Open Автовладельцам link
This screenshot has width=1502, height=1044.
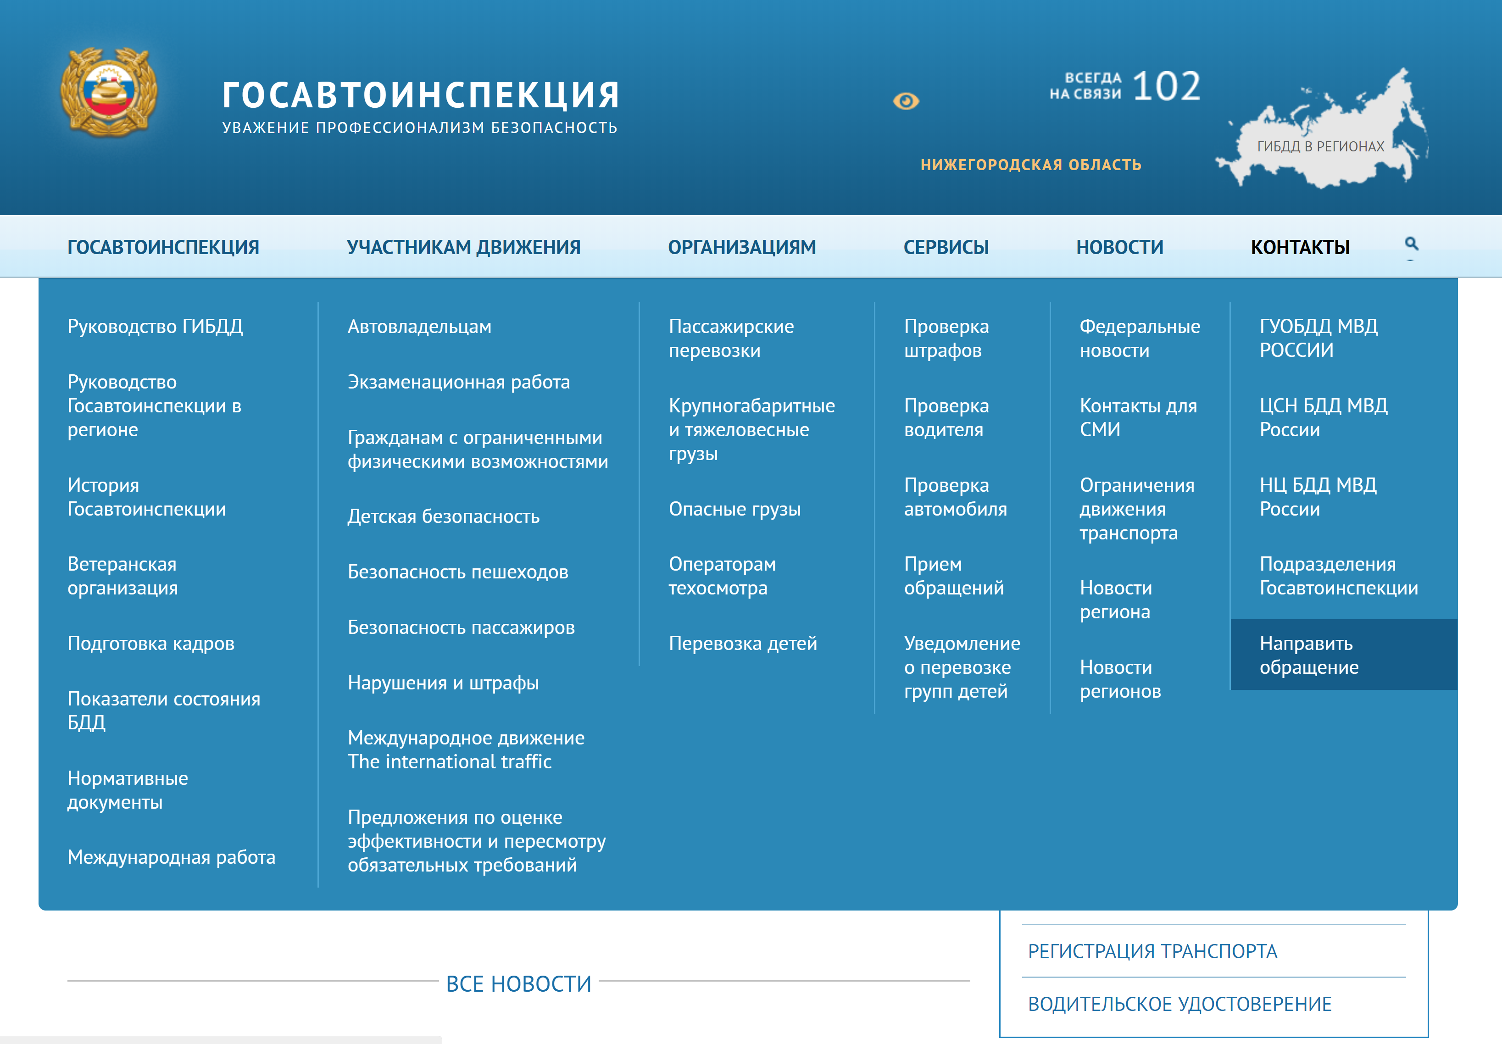[x=419, y=327]
